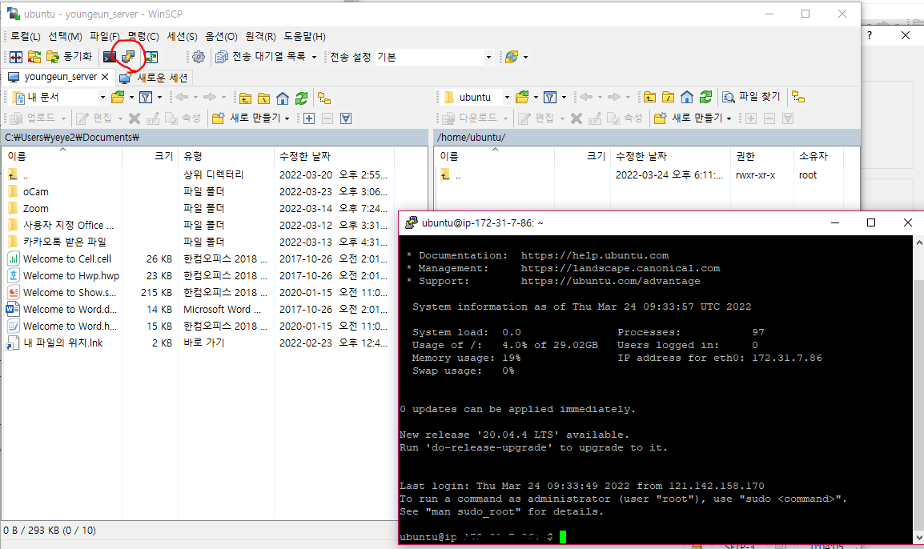
Task: Click the local filter icon
Action: [x=146, y=97]
